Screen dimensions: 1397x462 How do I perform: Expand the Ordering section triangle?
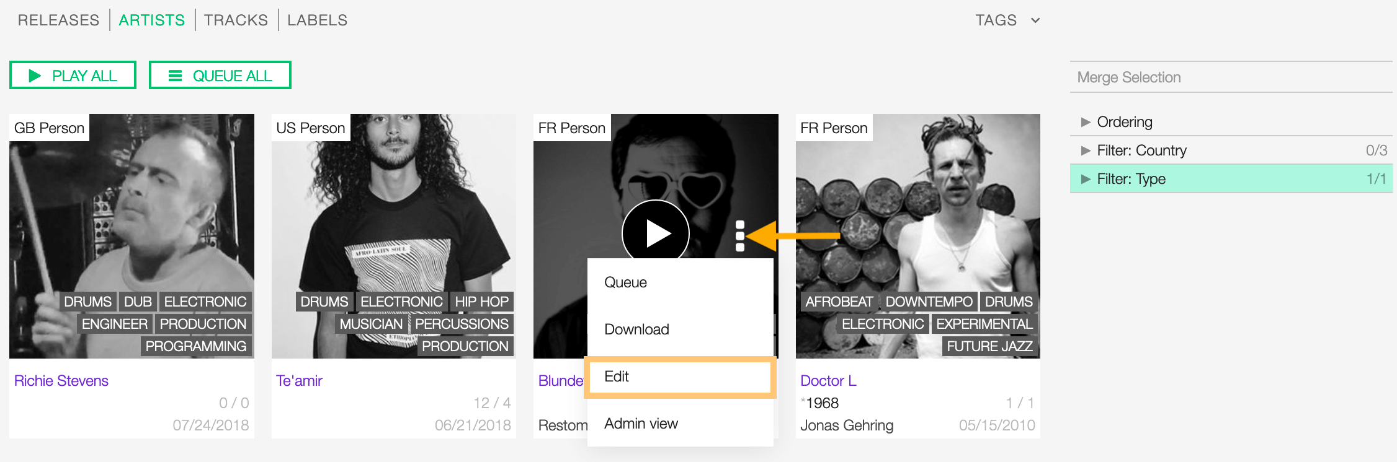pos(1086,122)
